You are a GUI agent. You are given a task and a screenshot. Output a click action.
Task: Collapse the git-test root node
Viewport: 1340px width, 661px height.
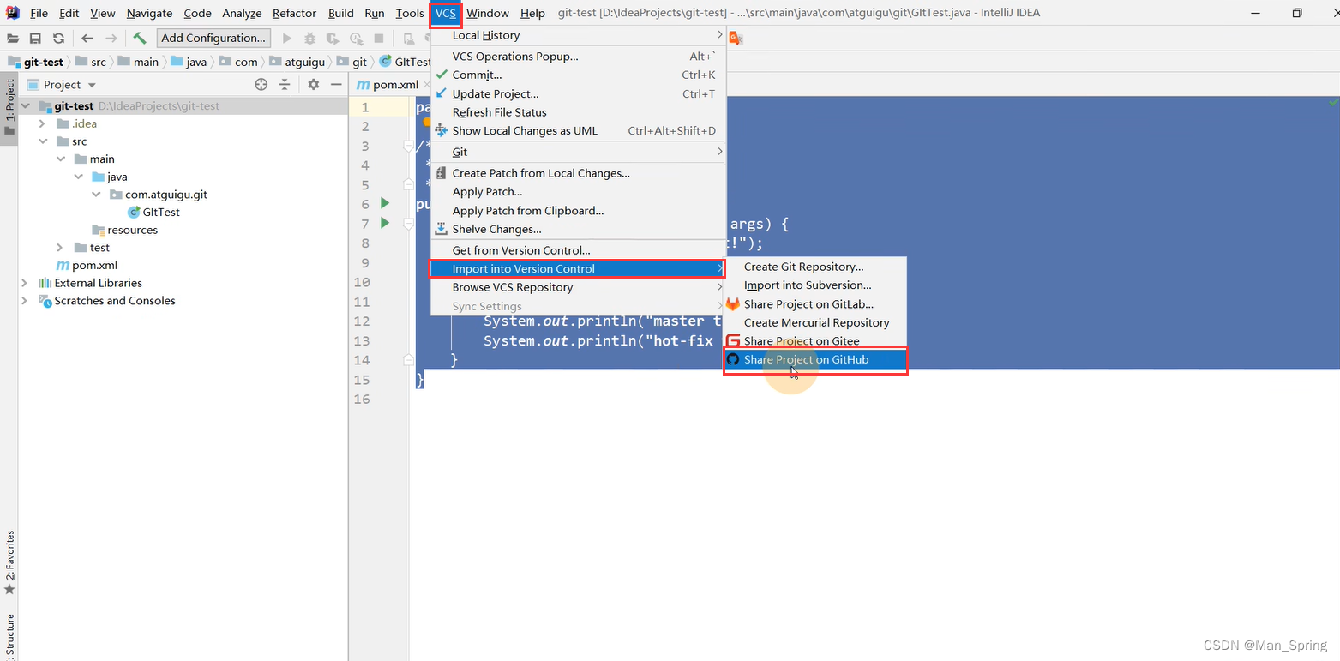pyautogui.click(x=25, y=106)
